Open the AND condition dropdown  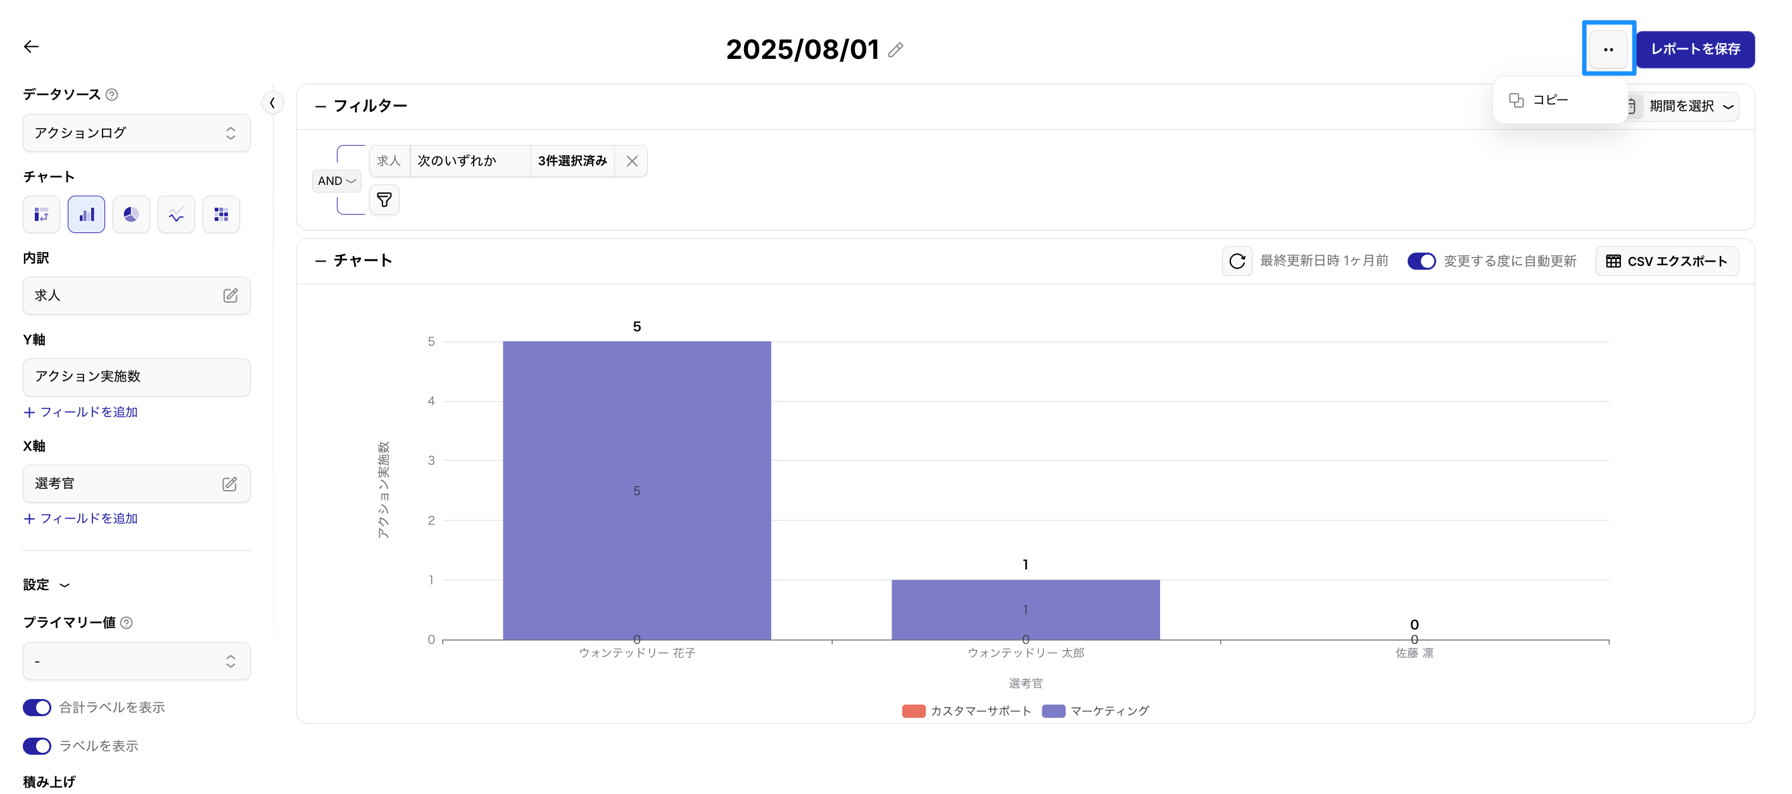point(337,181)
